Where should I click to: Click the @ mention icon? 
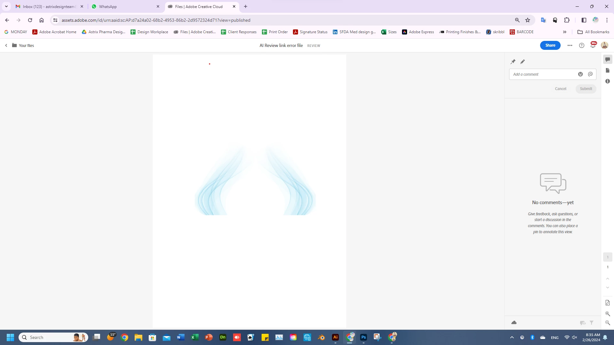coord(590,74)
